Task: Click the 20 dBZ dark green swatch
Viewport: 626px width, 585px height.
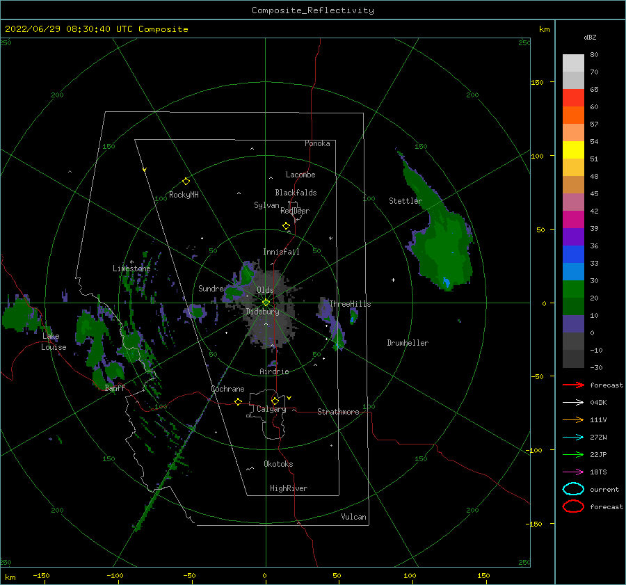Action: 573,306
